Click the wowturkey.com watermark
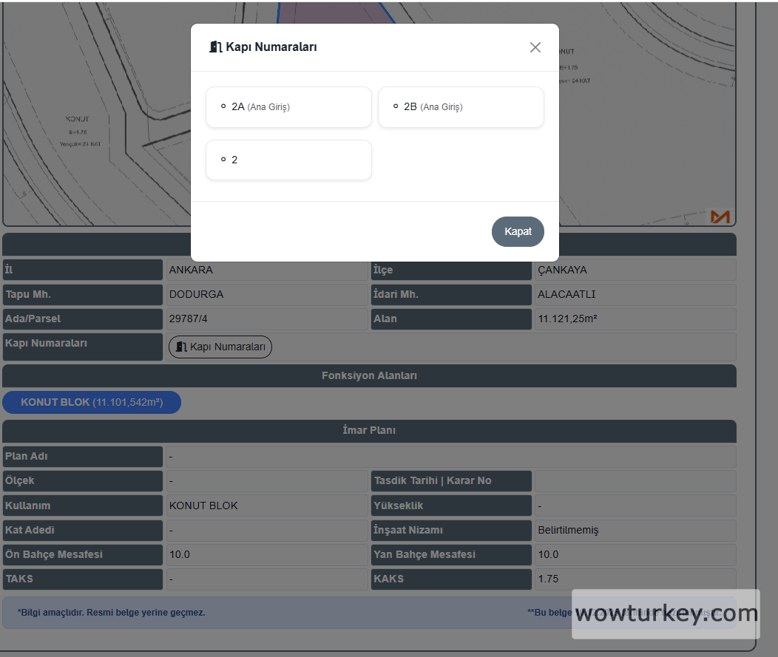 666,613
